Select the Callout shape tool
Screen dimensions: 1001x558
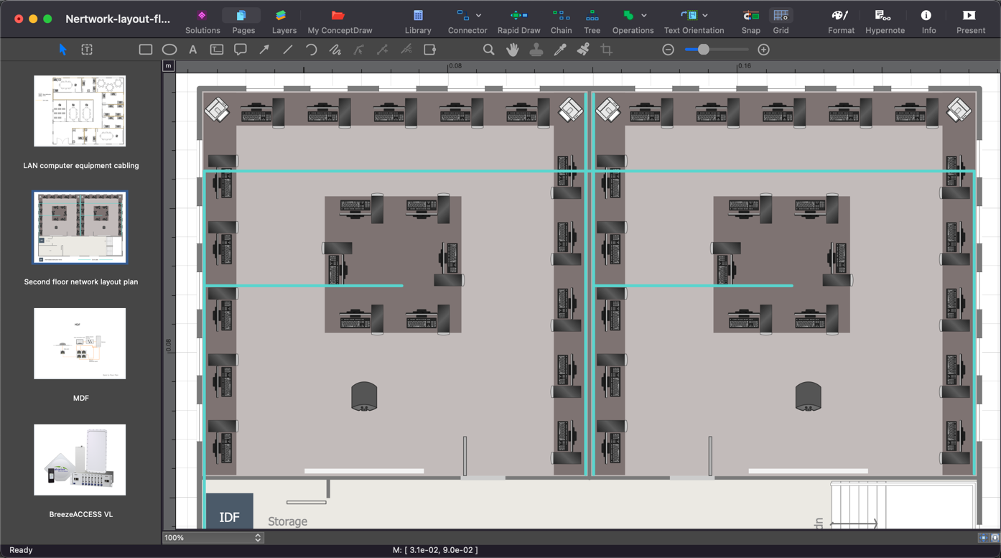pos(241,50)
